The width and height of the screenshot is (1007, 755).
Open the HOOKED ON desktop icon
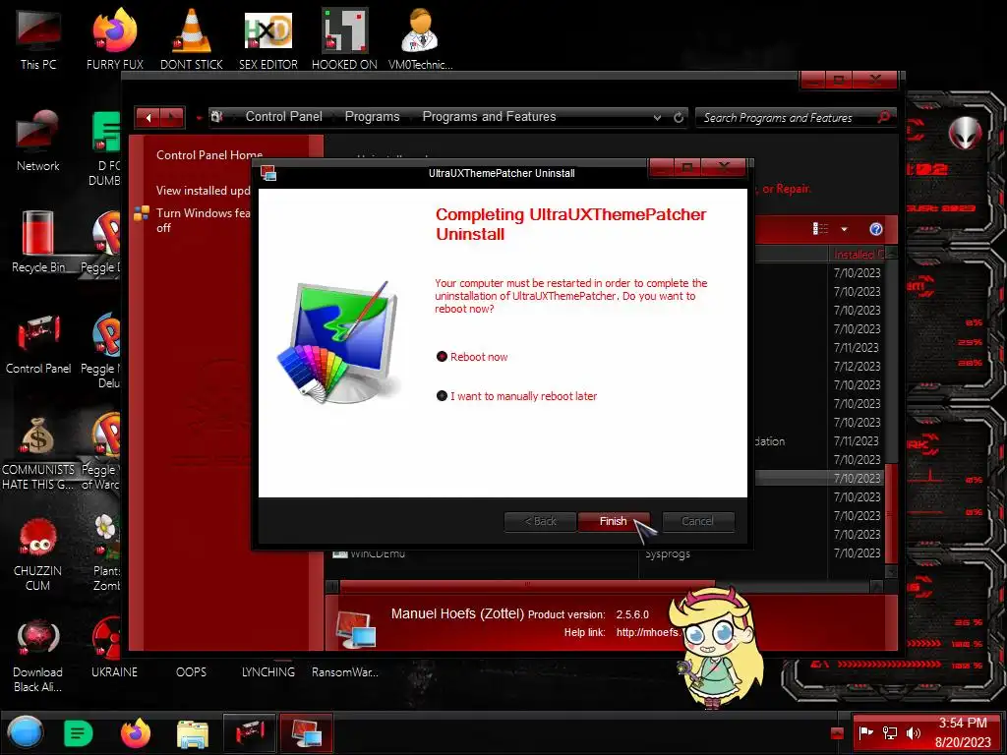(345, 38)
